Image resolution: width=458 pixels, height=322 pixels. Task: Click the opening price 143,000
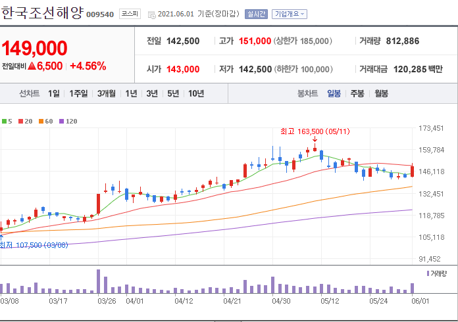tap(183, 70)
